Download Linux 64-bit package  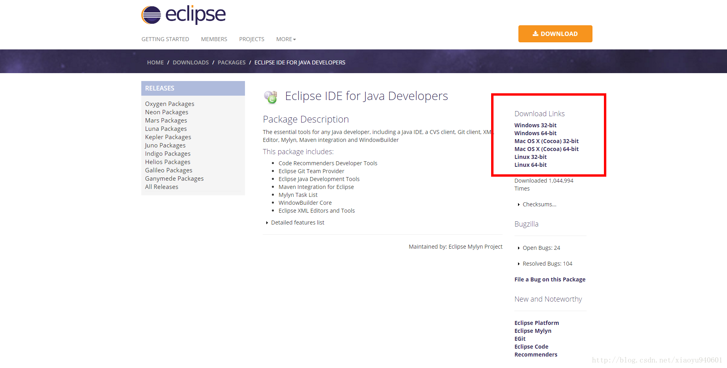[530, 165]
